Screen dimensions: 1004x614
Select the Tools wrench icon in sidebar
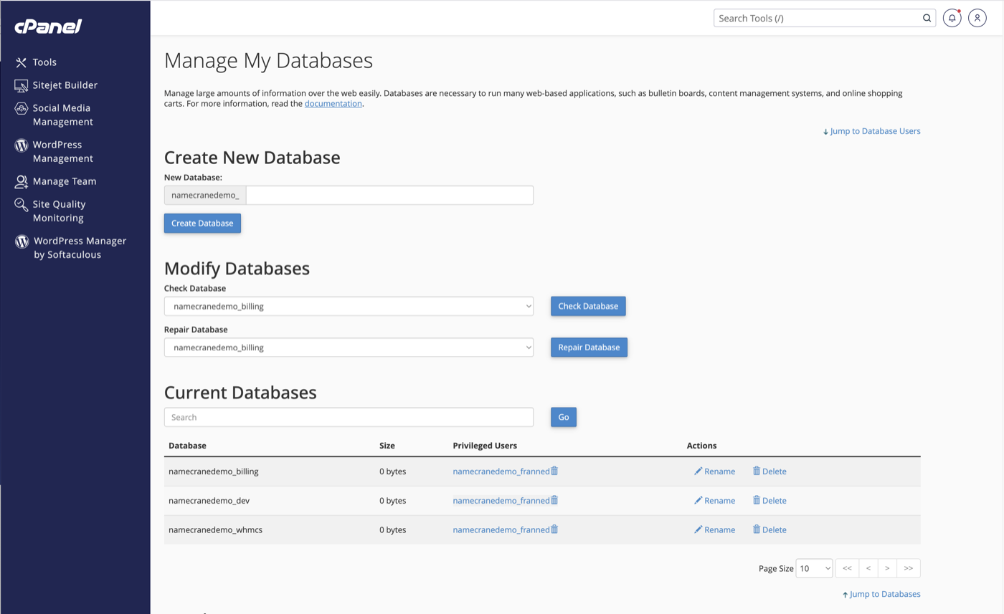coord(20,62)
